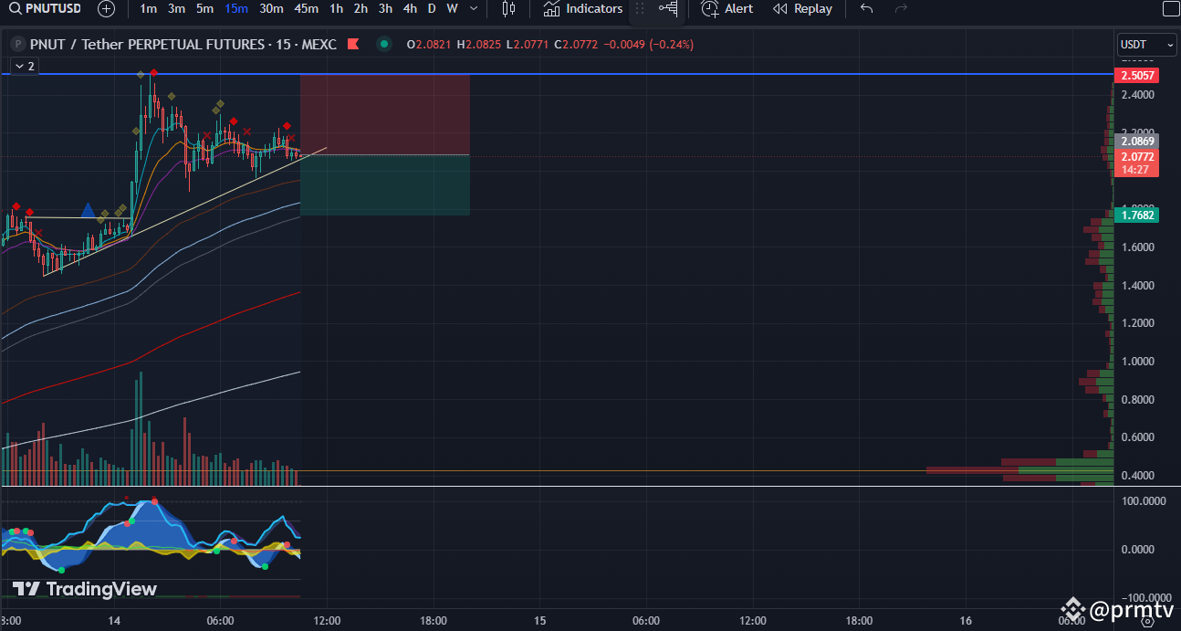The image size is (1181, 631).
Task: Create an Alert
Action: 727,9
